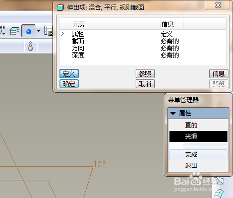This screenshot has height=198, width=233.
Task: Click the cyan feature icon in dialog title
Action: 60,8
